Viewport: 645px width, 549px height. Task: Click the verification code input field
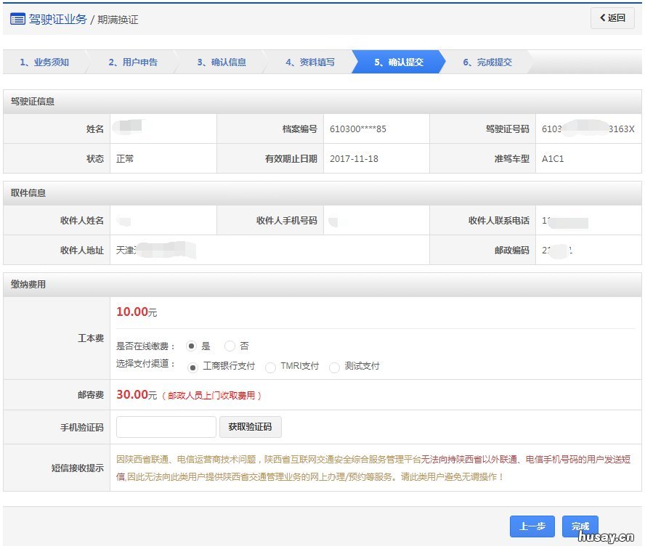point(166,427)
